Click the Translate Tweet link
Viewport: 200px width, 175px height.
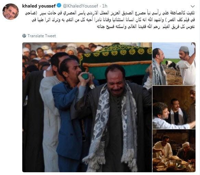[42, 36]
